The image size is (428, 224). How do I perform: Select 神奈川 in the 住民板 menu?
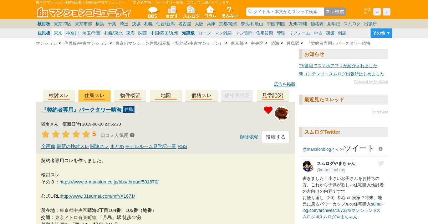72,33
